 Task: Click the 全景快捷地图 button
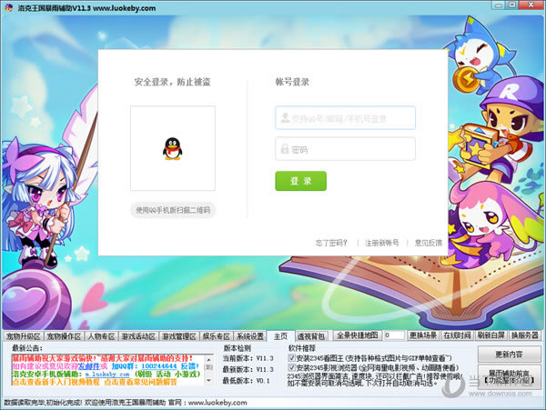(x=357, y=335)
